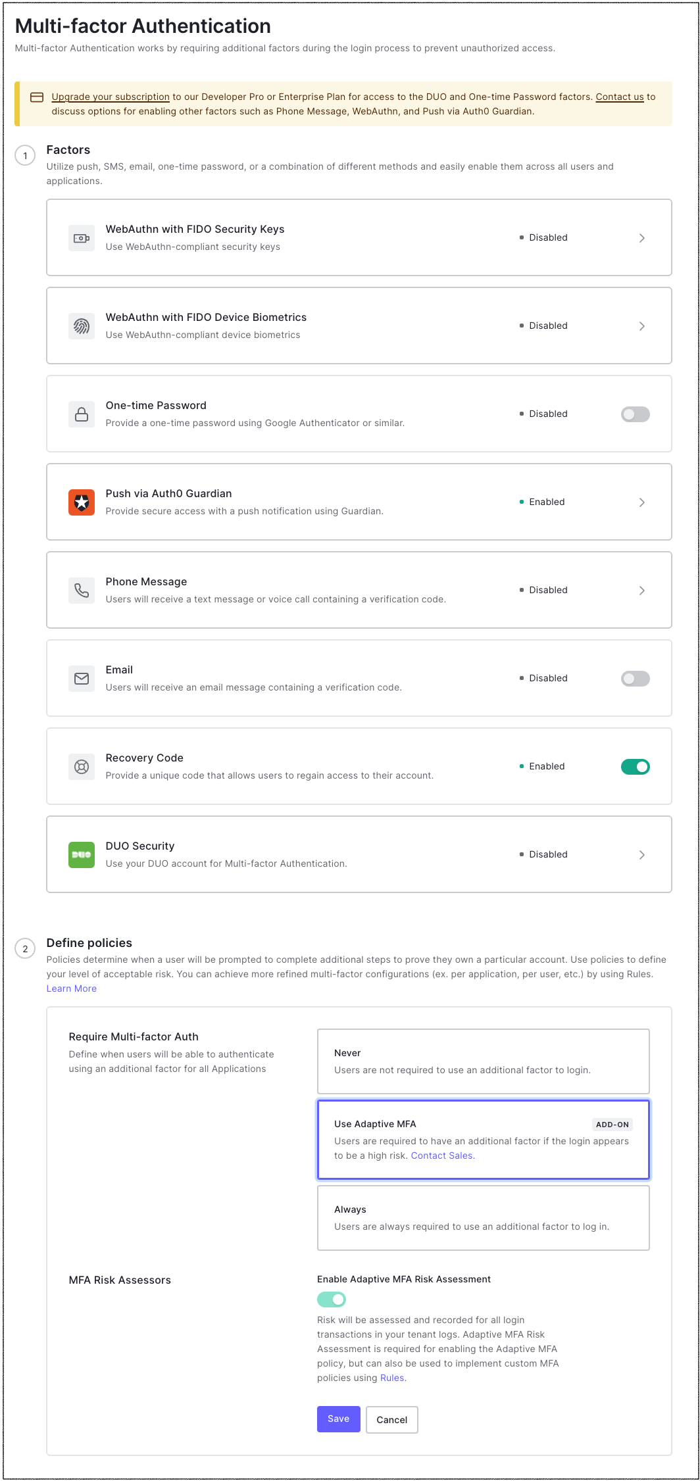Click the Phone Message handset icon
700x1481 pixels.
(x=82, y=591)
